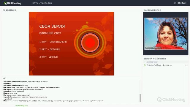Click сергей's message 'да звук хороший'

pyautogui.click(x=17, y=91)
